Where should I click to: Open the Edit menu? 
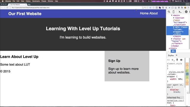pos(18,1)
